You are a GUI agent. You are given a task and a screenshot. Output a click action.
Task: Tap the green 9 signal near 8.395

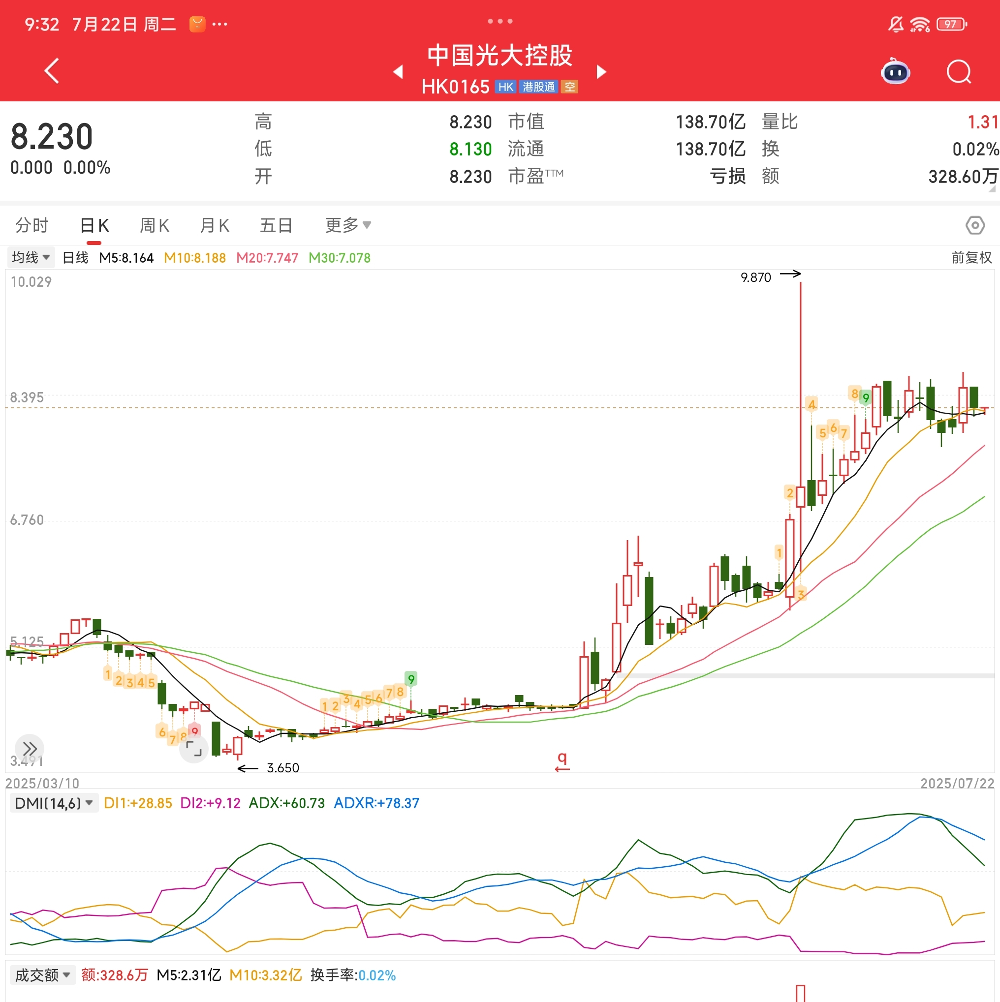[x=865, y=398]
